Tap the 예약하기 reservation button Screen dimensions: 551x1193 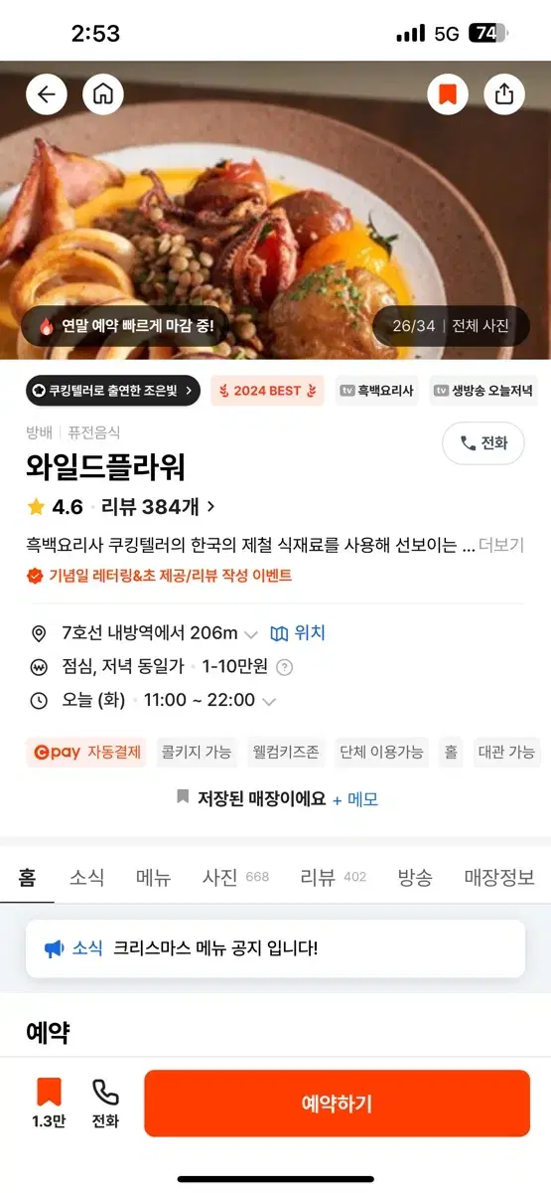tap(338, 1104)
